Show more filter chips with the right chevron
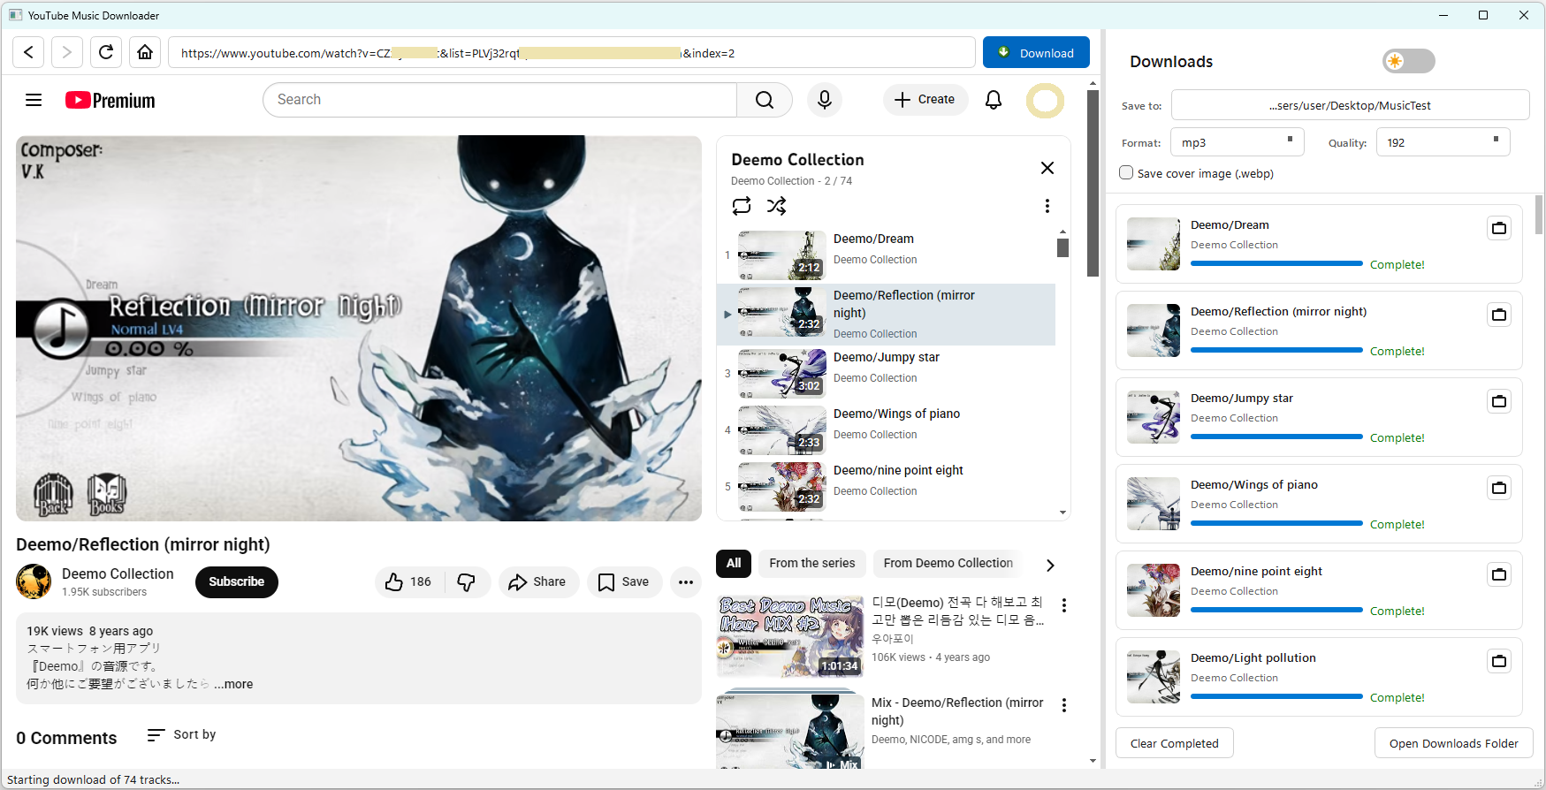The image size is (1546, 790). pos(1050,565)
